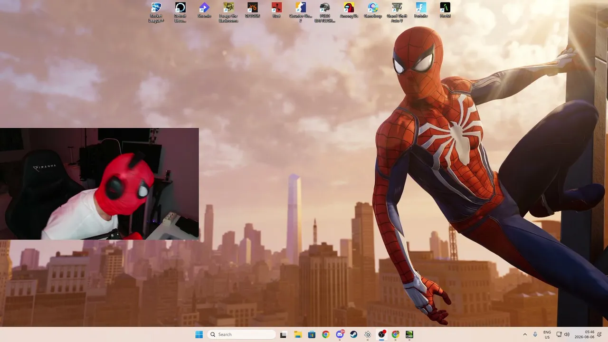Open Task View from the taskbar
This screenshot has height=342, width=608.
point(283,334)
